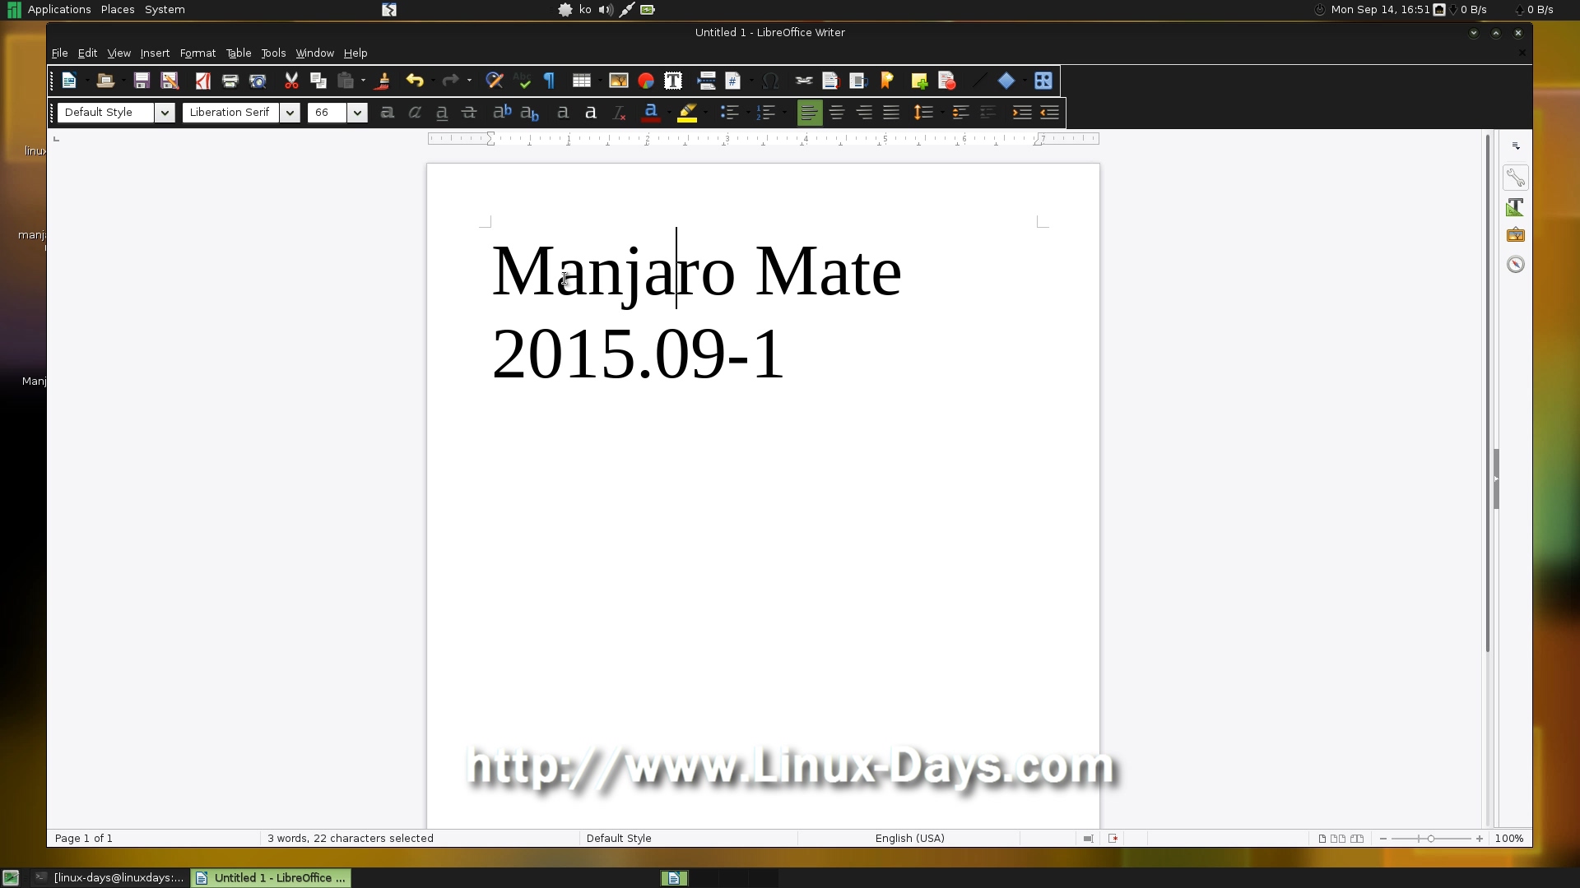This screenshot has height=888, width=1580.
Task: Open the highlighting color dropdown arrow
Action: coord(705,113)
